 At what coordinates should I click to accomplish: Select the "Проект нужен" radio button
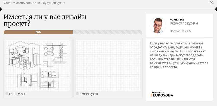[x=77, y=94]
